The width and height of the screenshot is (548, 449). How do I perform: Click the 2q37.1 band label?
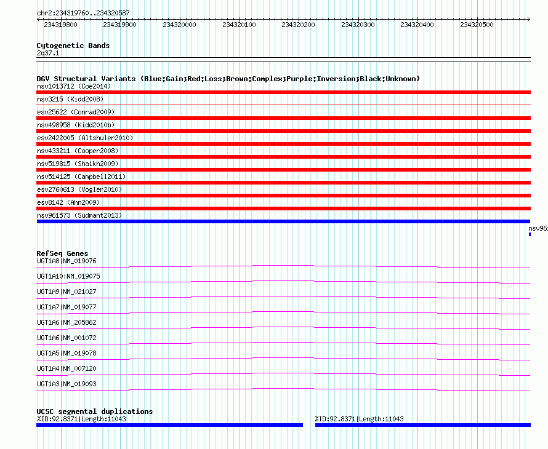(x=48, y=53)
